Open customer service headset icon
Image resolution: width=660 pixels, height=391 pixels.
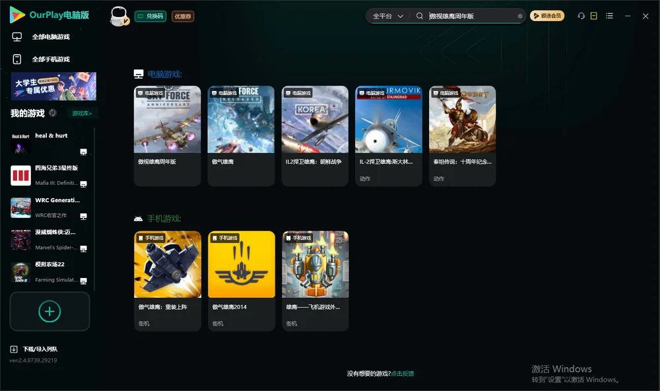point(581,16)
